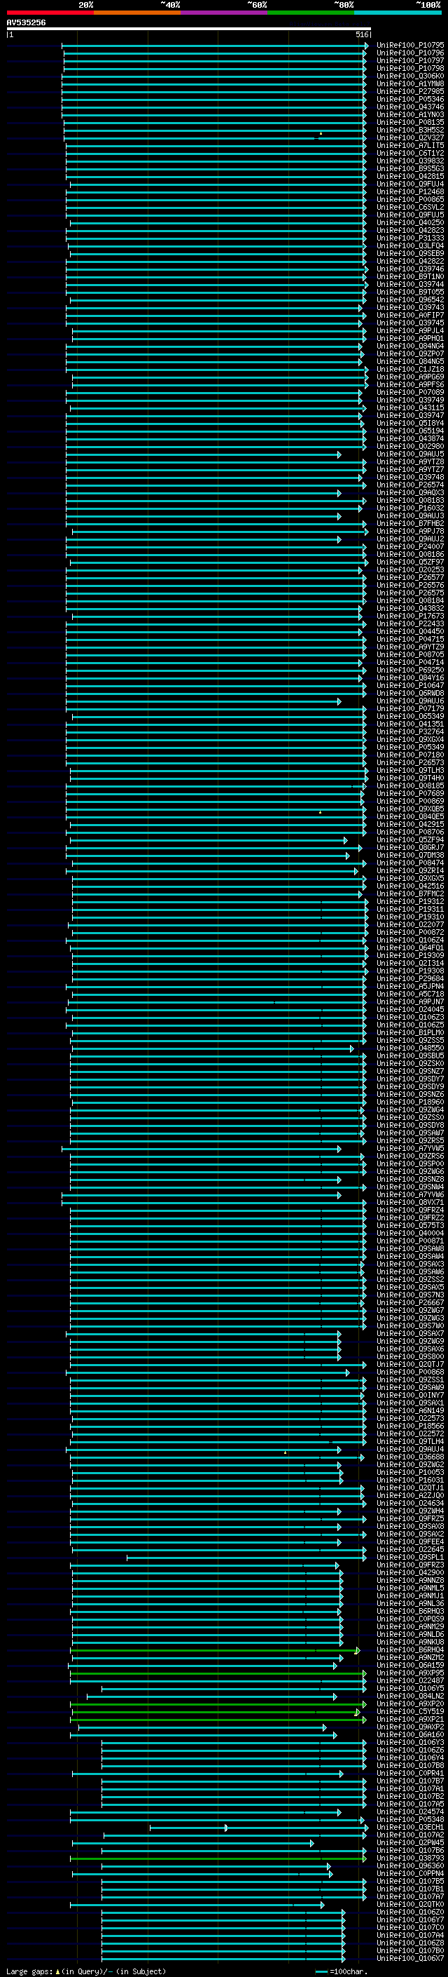Screen dimensions: 448x1977
Task: Select hit UniRef100_B1PLM0
Action: pos(410,1032)
